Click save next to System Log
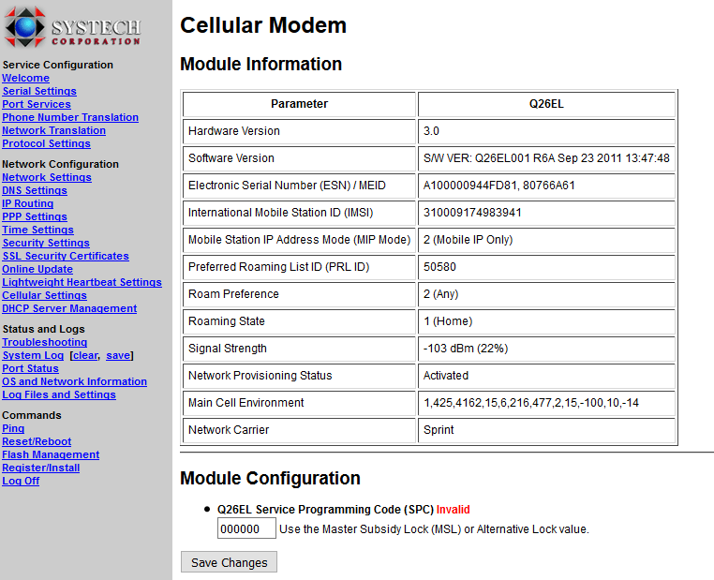Screen dimensions: 714x580 point(118,355)
